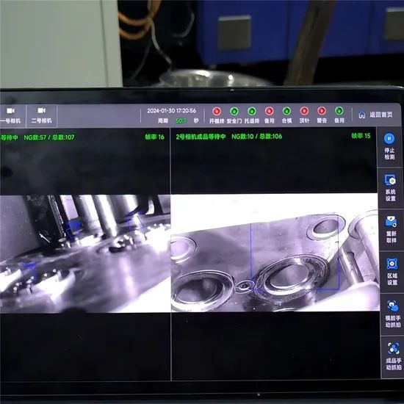The image size is (404, 404).
Task: Click the red 开模终 indicator light
Action: pyautogui.click(x=217, y=112)
